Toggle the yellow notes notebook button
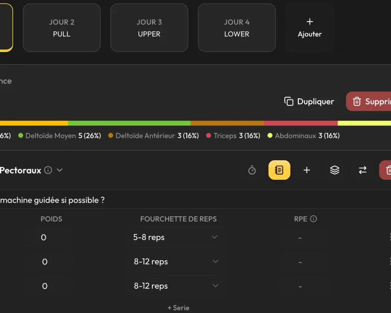Screen dimensions: 391x313 [x=279, y=170]
